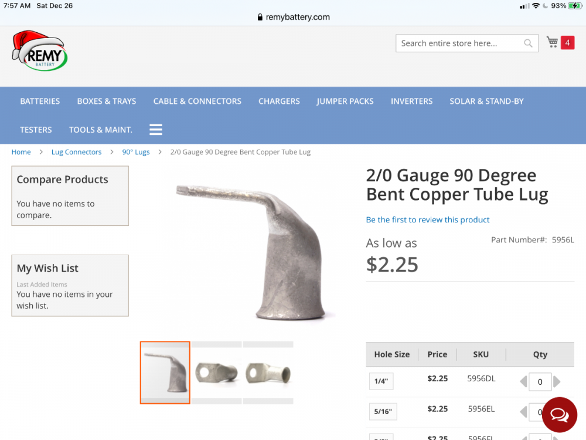
Task: Open the Chargers menu
Action: [279, 101]
